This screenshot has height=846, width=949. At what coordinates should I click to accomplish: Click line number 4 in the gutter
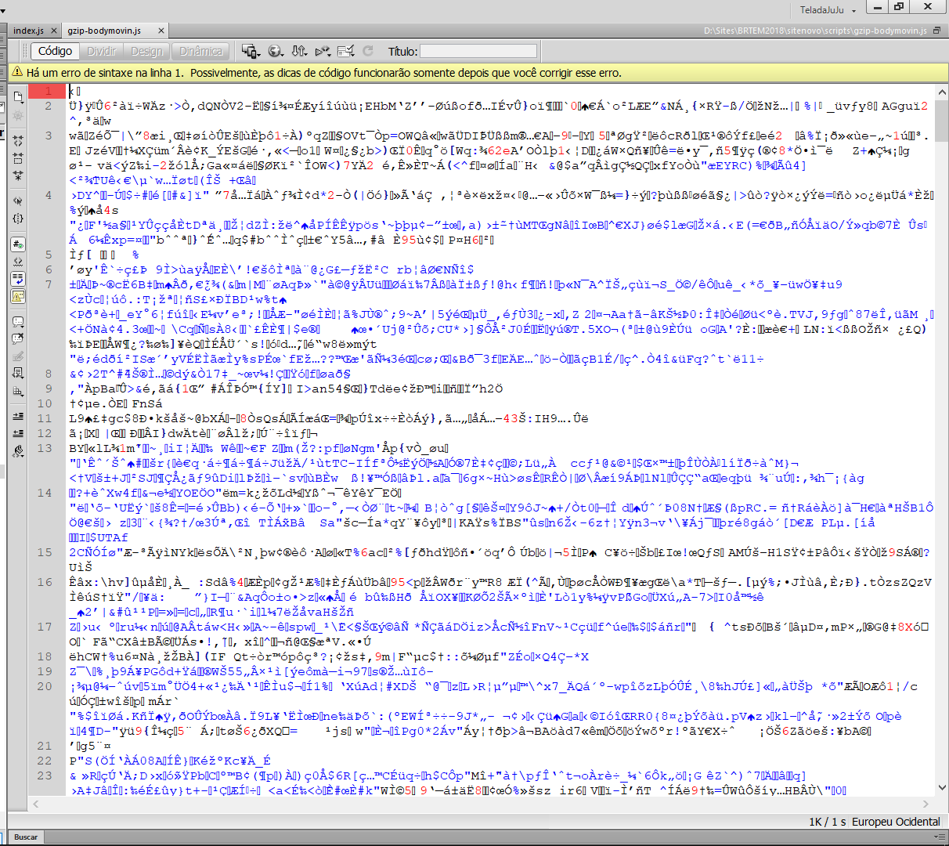[x=48, y=195]
